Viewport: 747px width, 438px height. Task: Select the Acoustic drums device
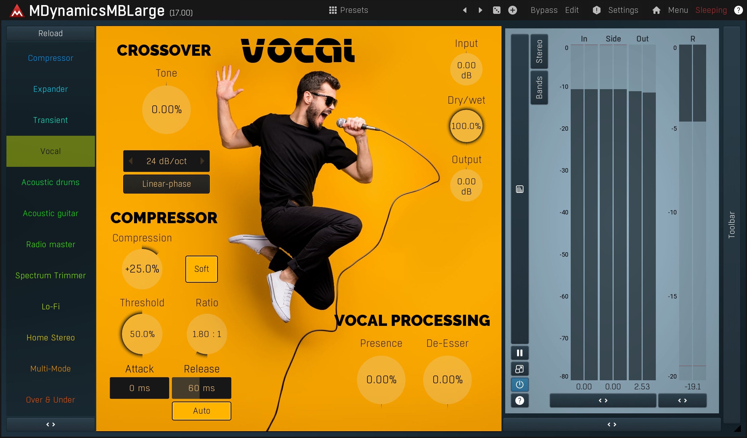tap(51, 182)
